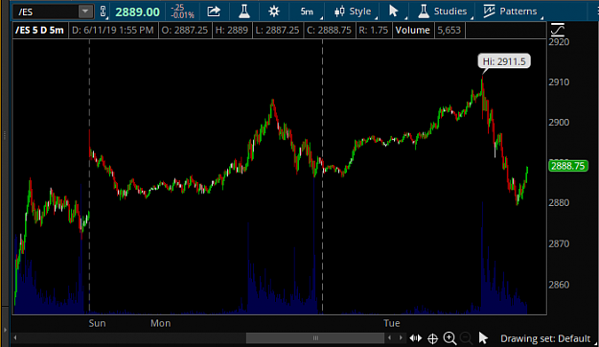Click the /ES symbol input field
Viewport: 599px width, 347px height.
pyautogui.click(x=46, y=12)
